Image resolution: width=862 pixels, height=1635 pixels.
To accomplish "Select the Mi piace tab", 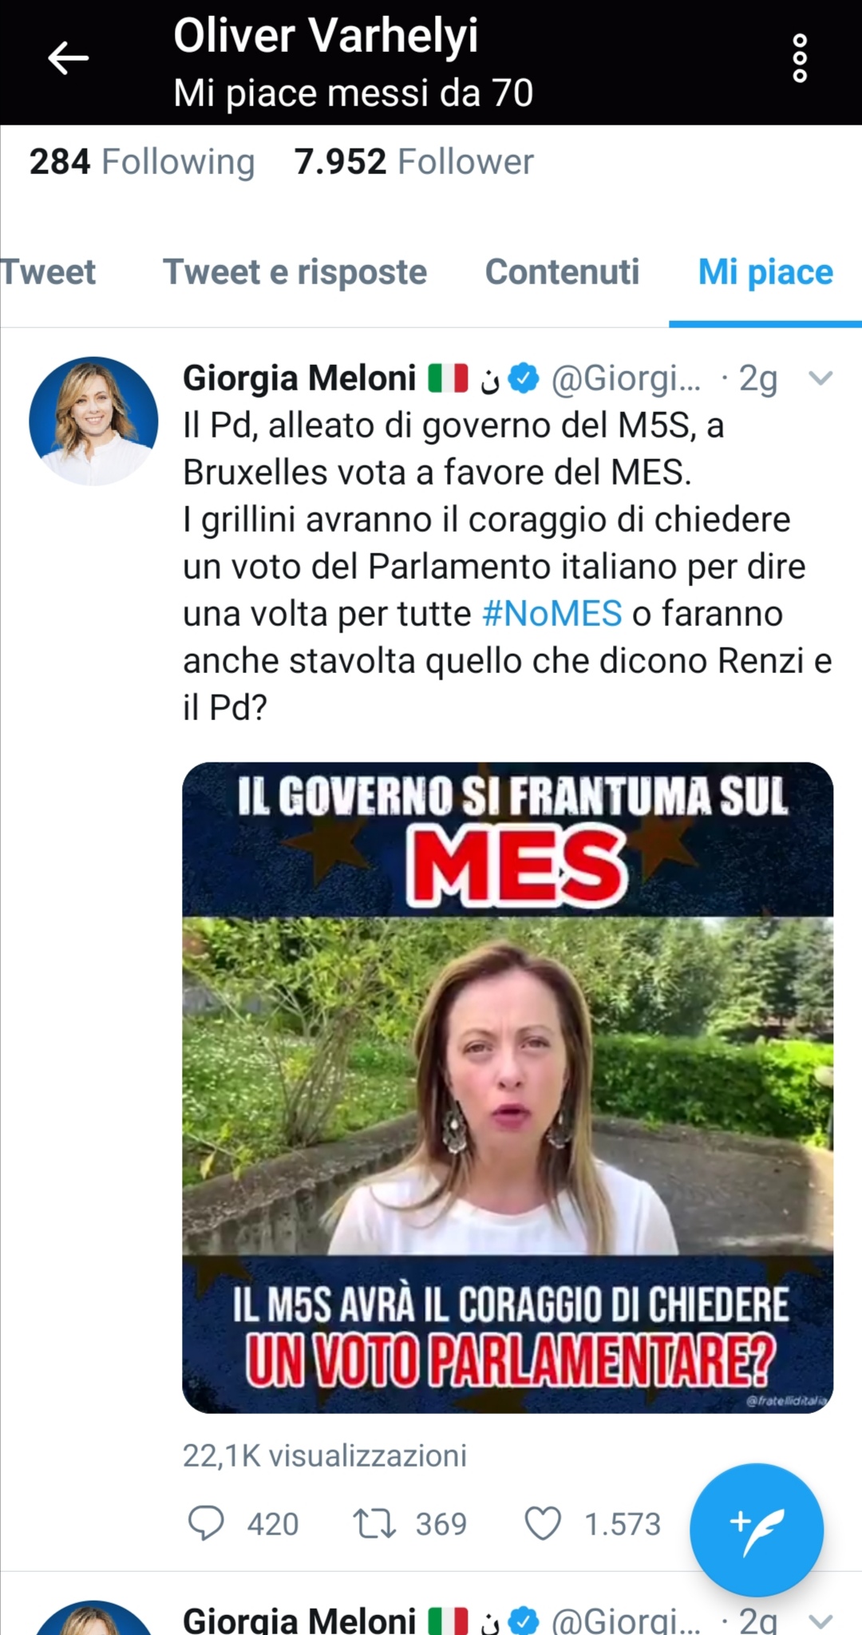I will coord(765,271).
